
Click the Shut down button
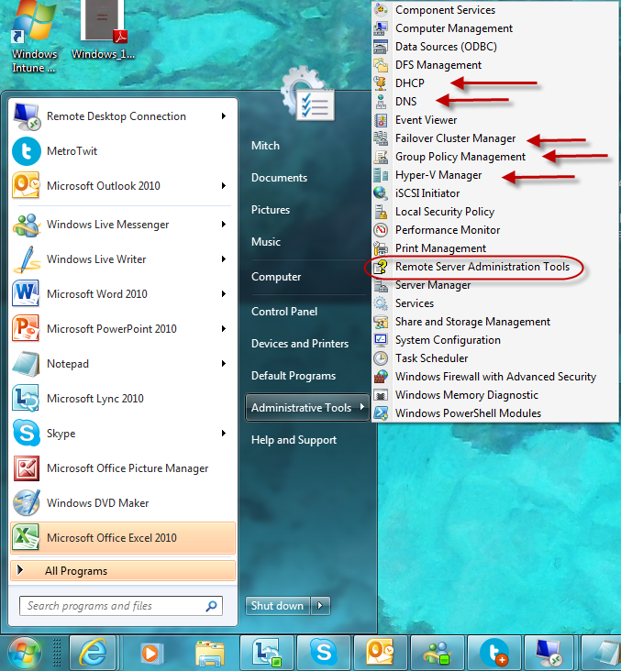click(x=277, y=606)
